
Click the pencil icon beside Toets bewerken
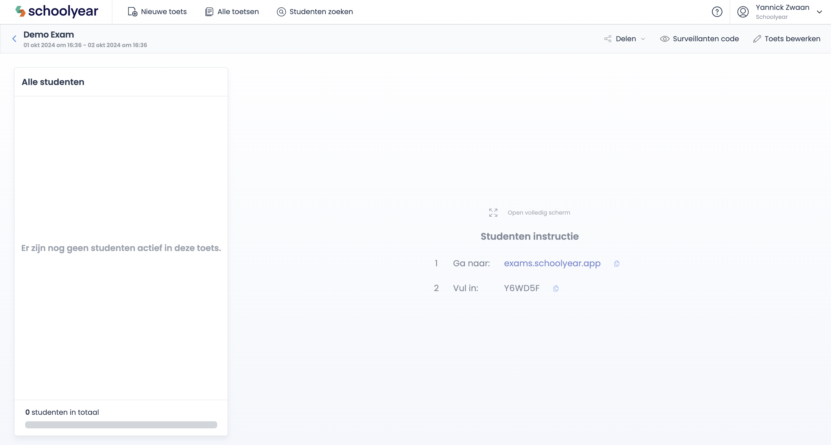[x=757, y=39]
